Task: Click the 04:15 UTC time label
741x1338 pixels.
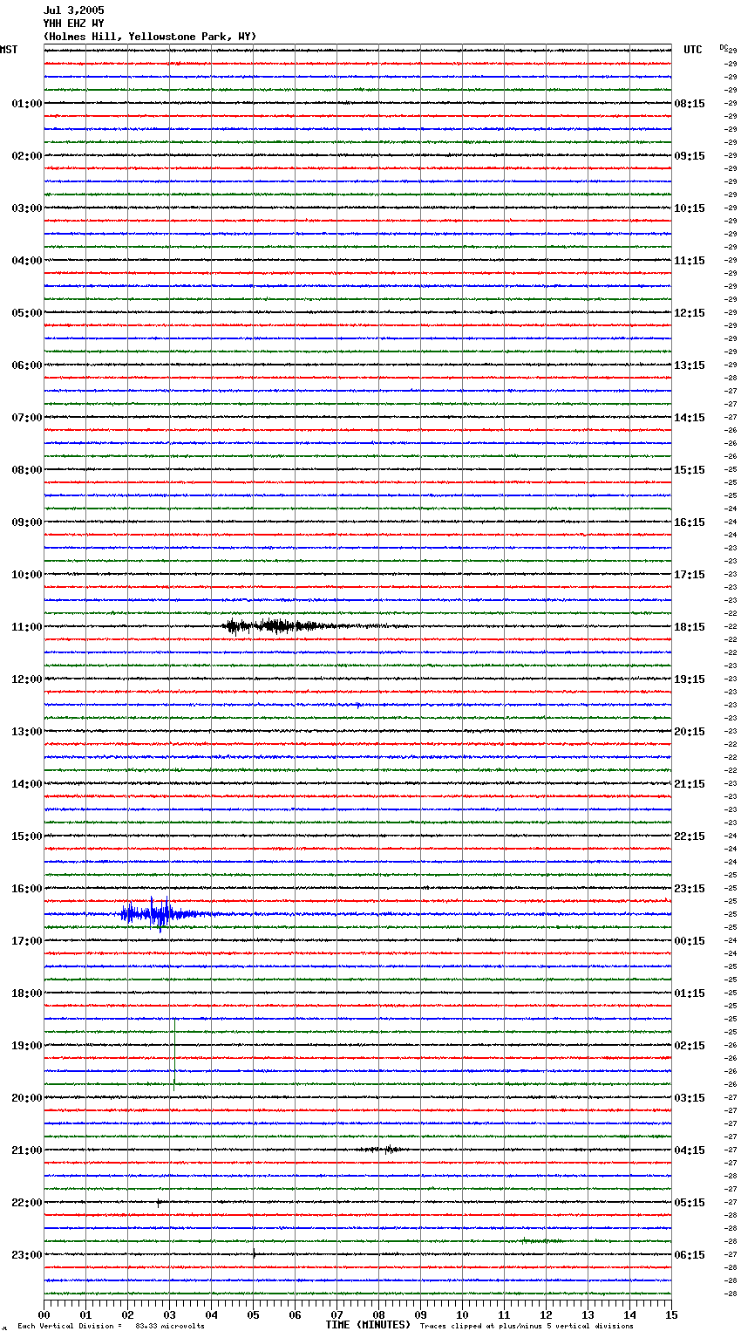Action: (x=690, y=1150)
